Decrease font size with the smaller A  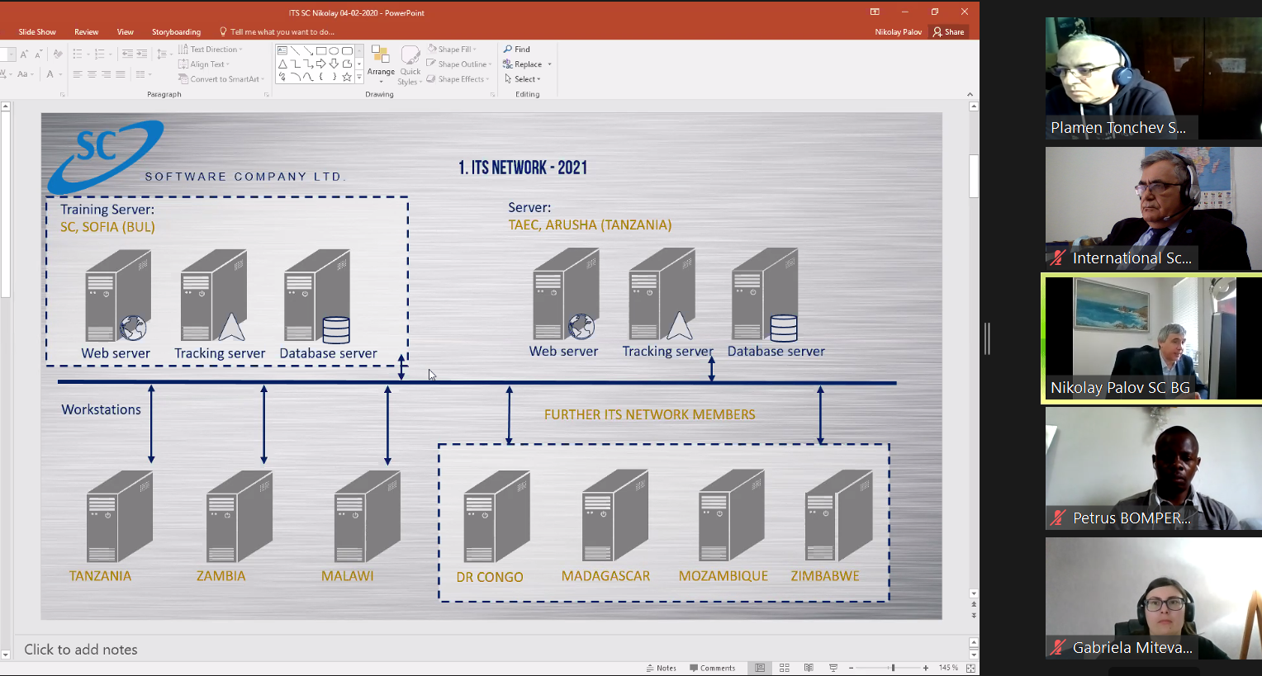coord(38,54)
